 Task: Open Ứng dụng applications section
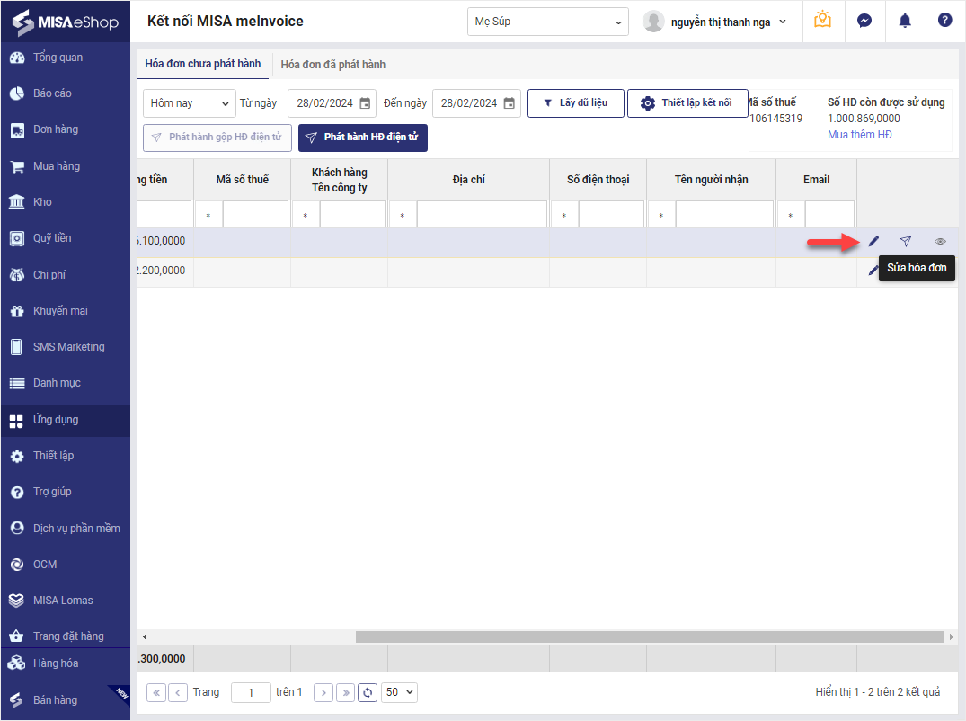click(66, 420)
